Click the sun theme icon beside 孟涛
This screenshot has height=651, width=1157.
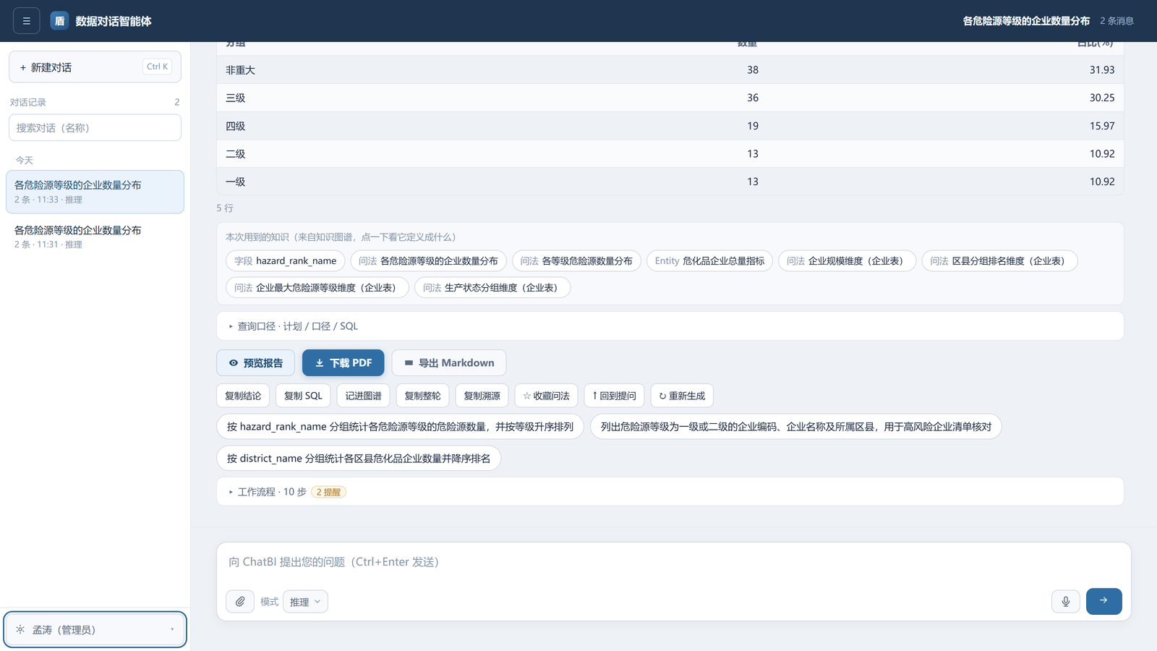pyautogui.click(x=20, y=629)
